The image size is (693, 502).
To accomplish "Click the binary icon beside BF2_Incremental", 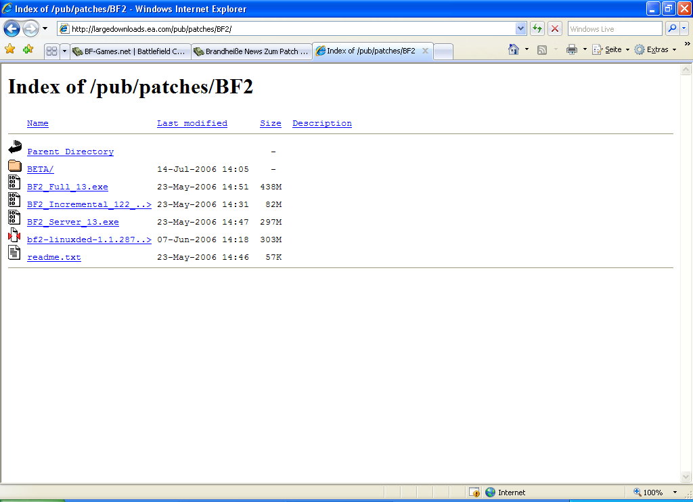I will tap(14, 200).
